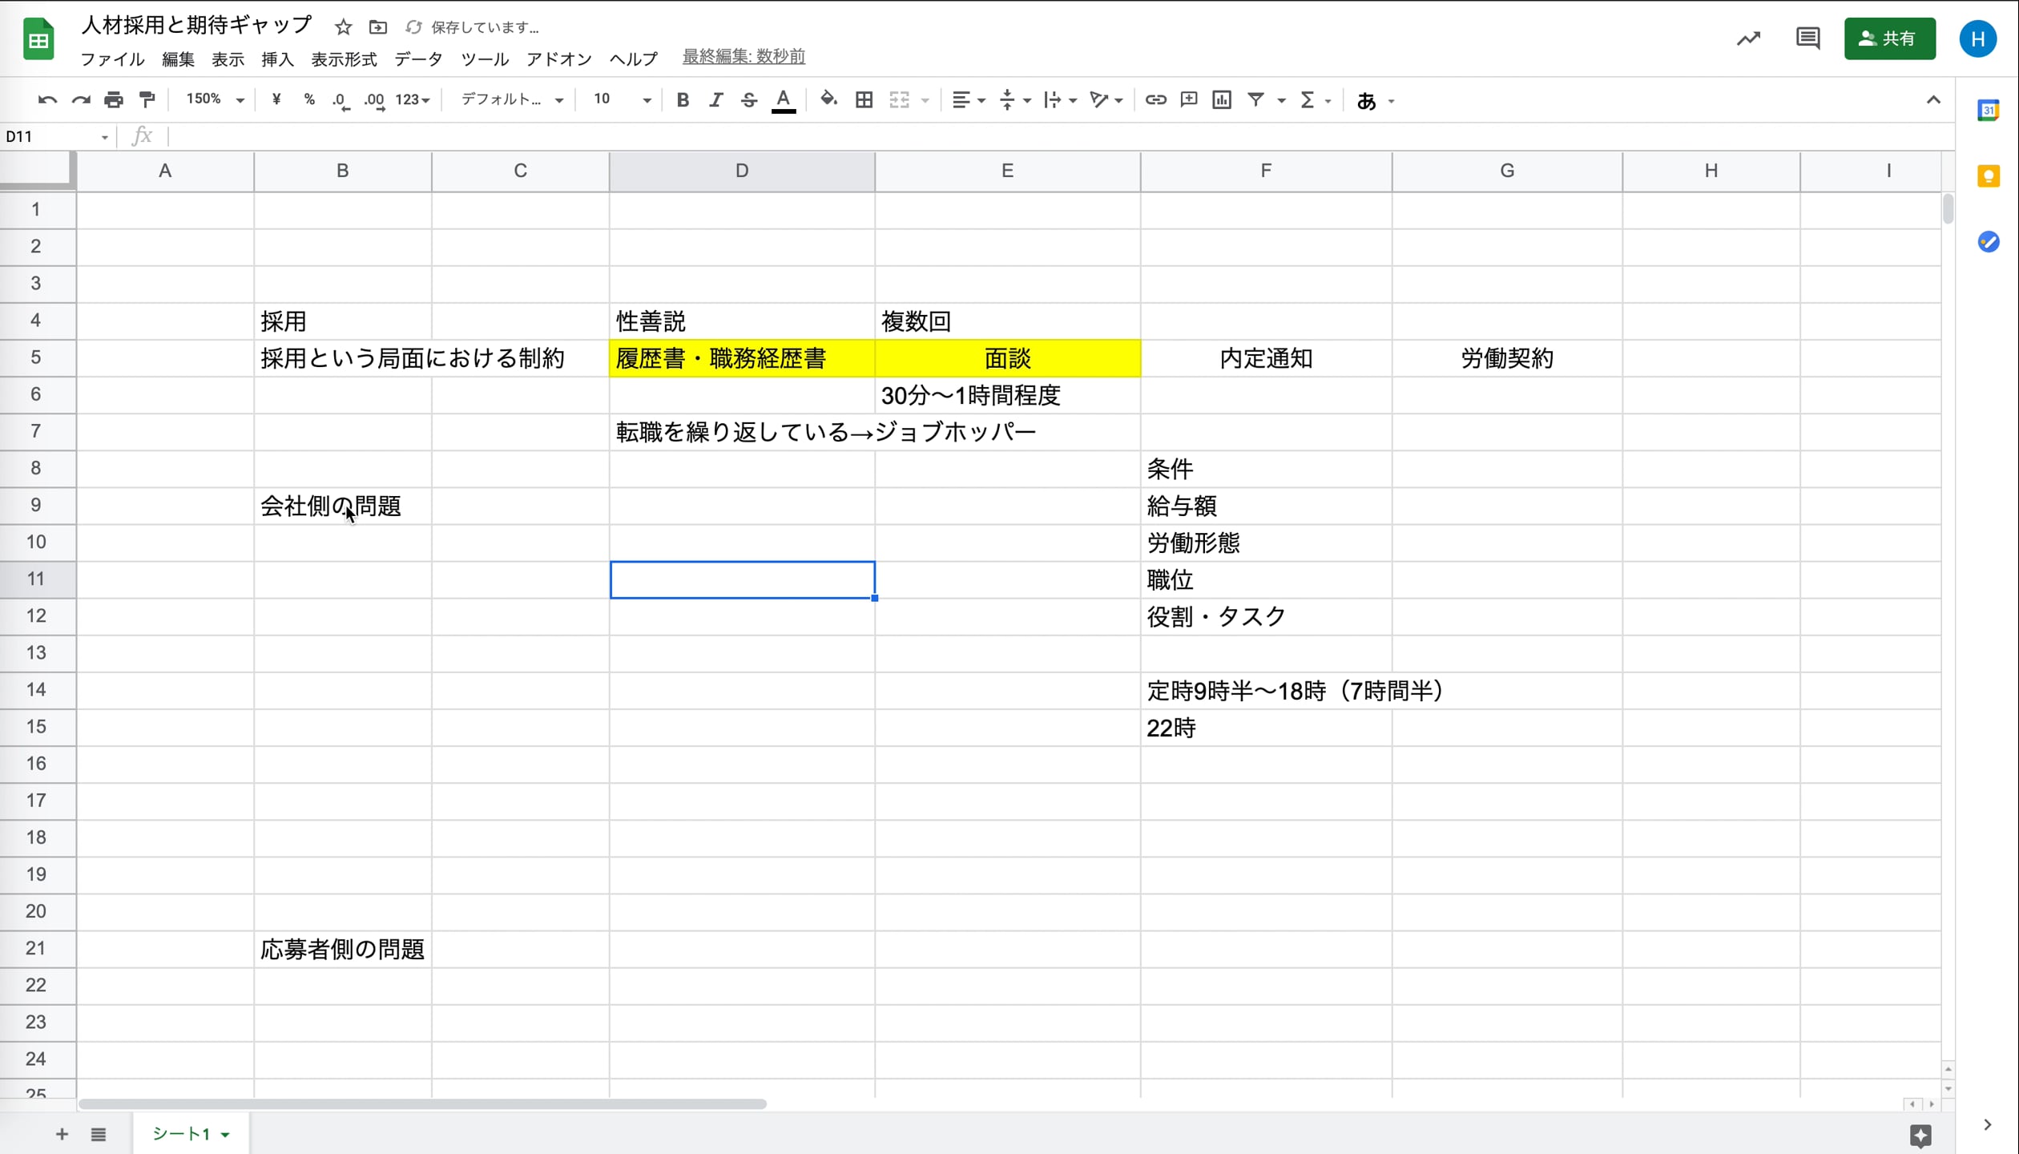Click the Create filter icon
2019x1154 pixels.
[x=1256, y=99]
